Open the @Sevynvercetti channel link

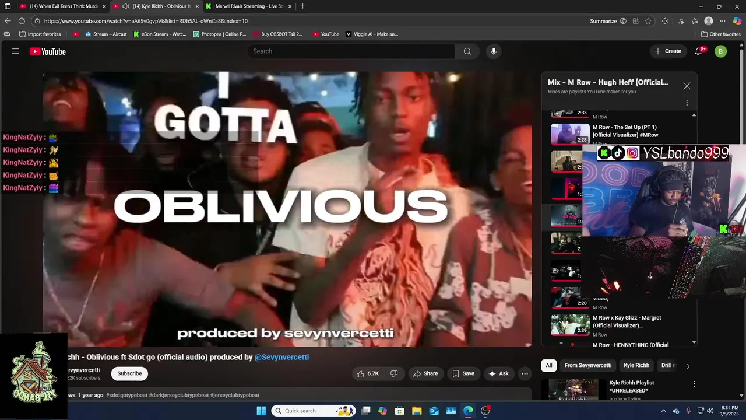click(281, 357)
